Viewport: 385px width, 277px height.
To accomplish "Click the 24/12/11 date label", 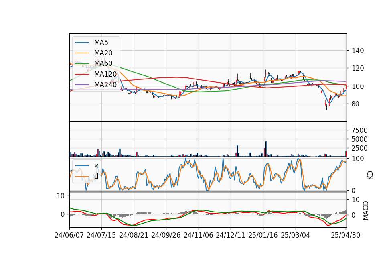I will click(x=231, y=235).
